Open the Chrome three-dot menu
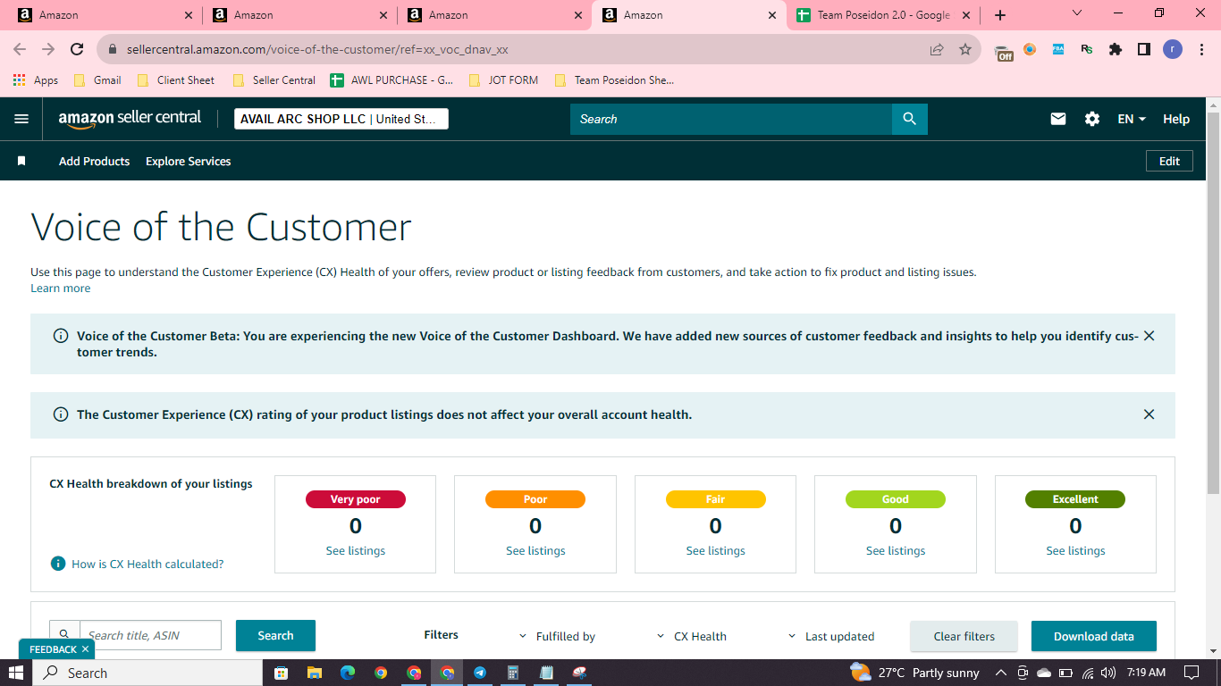Viewport: 1221px width, 686px height. pos(1201,50)
